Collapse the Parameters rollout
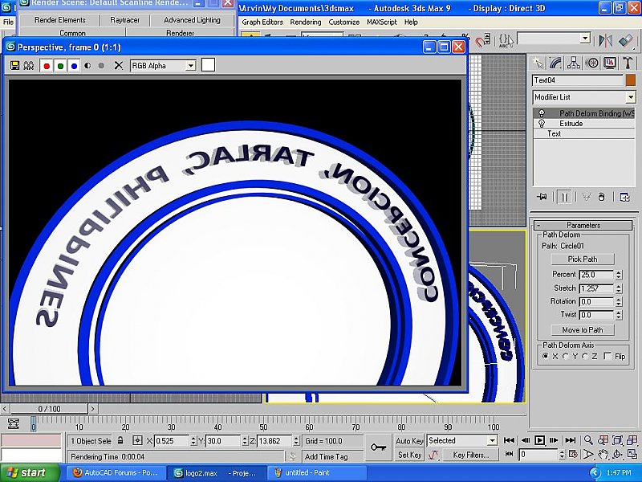 pos(583,225)
